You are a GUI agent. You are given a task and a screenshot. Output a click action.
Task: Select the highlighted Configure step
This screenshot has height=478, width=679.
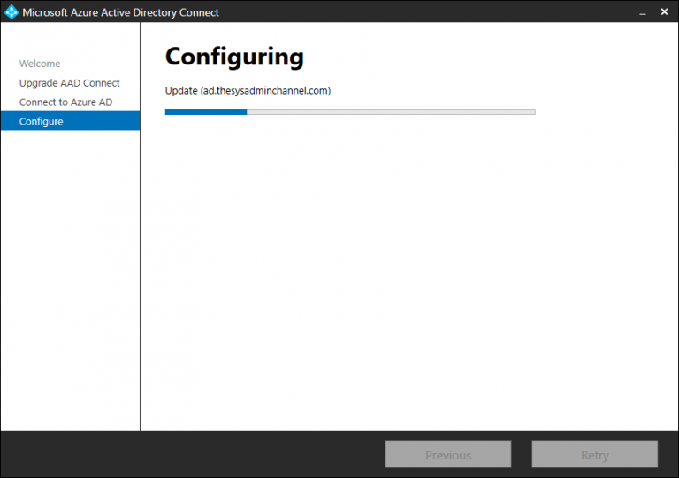70,121
